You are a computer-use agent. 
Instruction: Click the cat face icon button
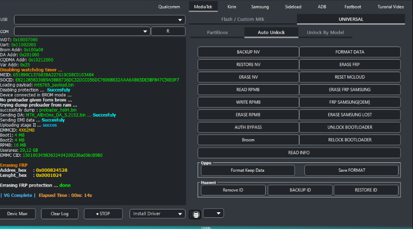tap(195, 215)
